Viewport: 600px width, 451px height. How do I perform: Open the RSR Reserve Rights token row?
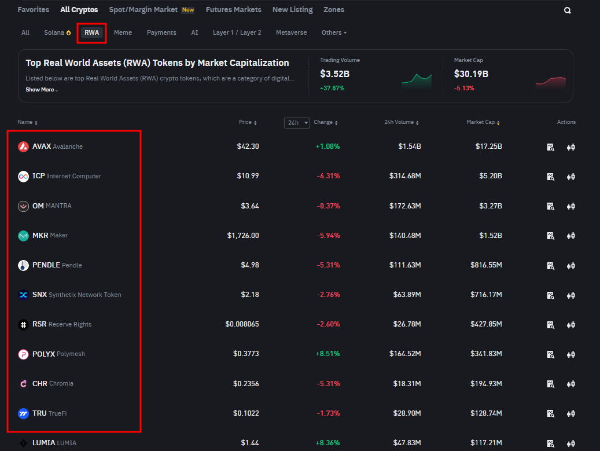(297, 324)
